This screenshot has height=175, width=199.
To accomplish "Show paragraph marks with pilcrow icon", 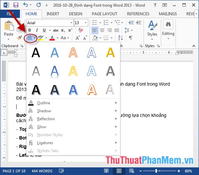I will [x=130, y=38].
